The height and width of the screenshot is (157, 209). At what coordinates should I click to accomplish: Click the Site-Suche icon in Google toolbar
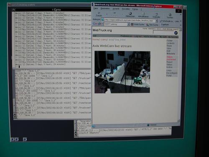pos(148,25)
